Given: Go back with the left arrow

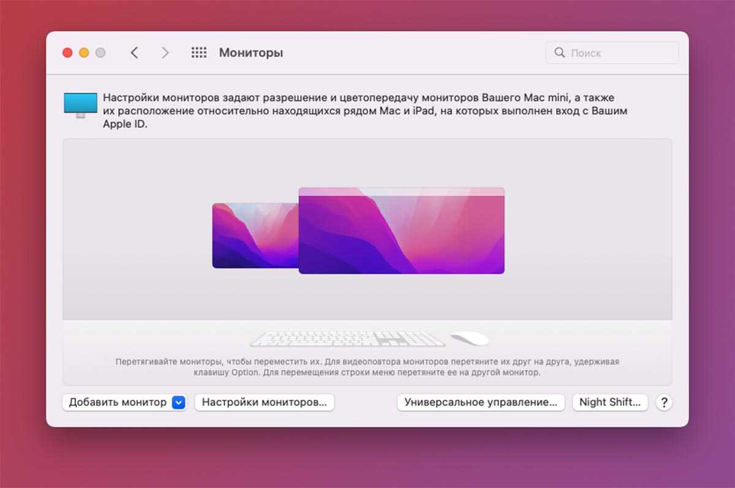Looking at the screenshot, I should [x=134, y=53].
